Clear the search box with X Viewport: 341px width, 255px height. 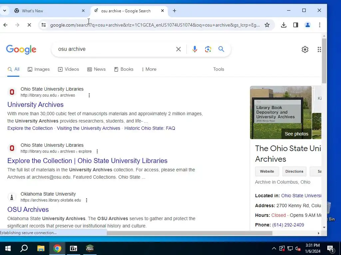(x=178, y=49)
